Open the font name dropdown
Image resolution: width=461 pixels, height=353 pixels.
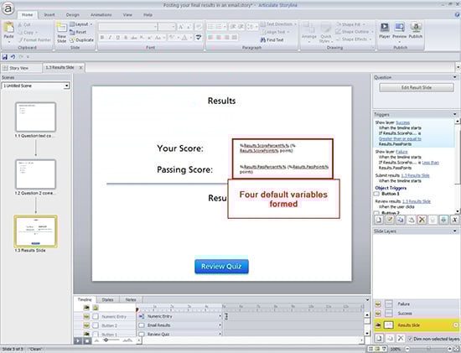tap(155, 27)
